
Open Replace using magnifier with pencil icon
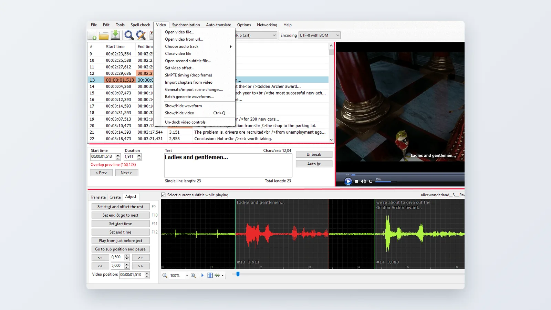click(141, 35)
